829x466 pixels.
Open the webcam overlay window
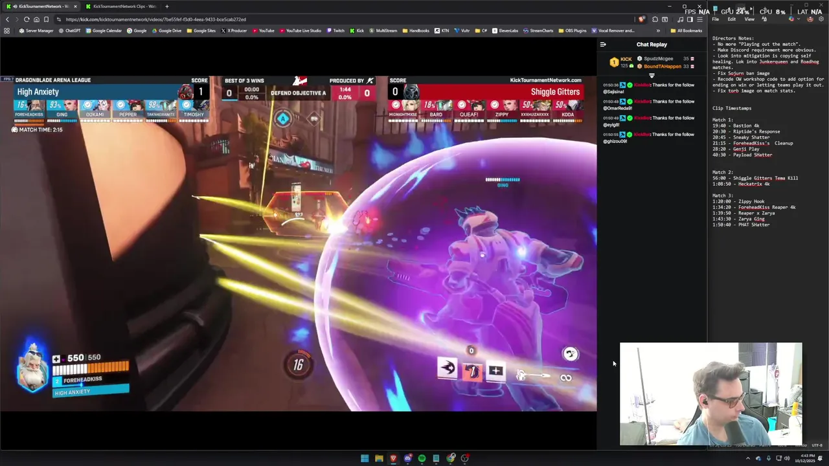click(710, 394)
